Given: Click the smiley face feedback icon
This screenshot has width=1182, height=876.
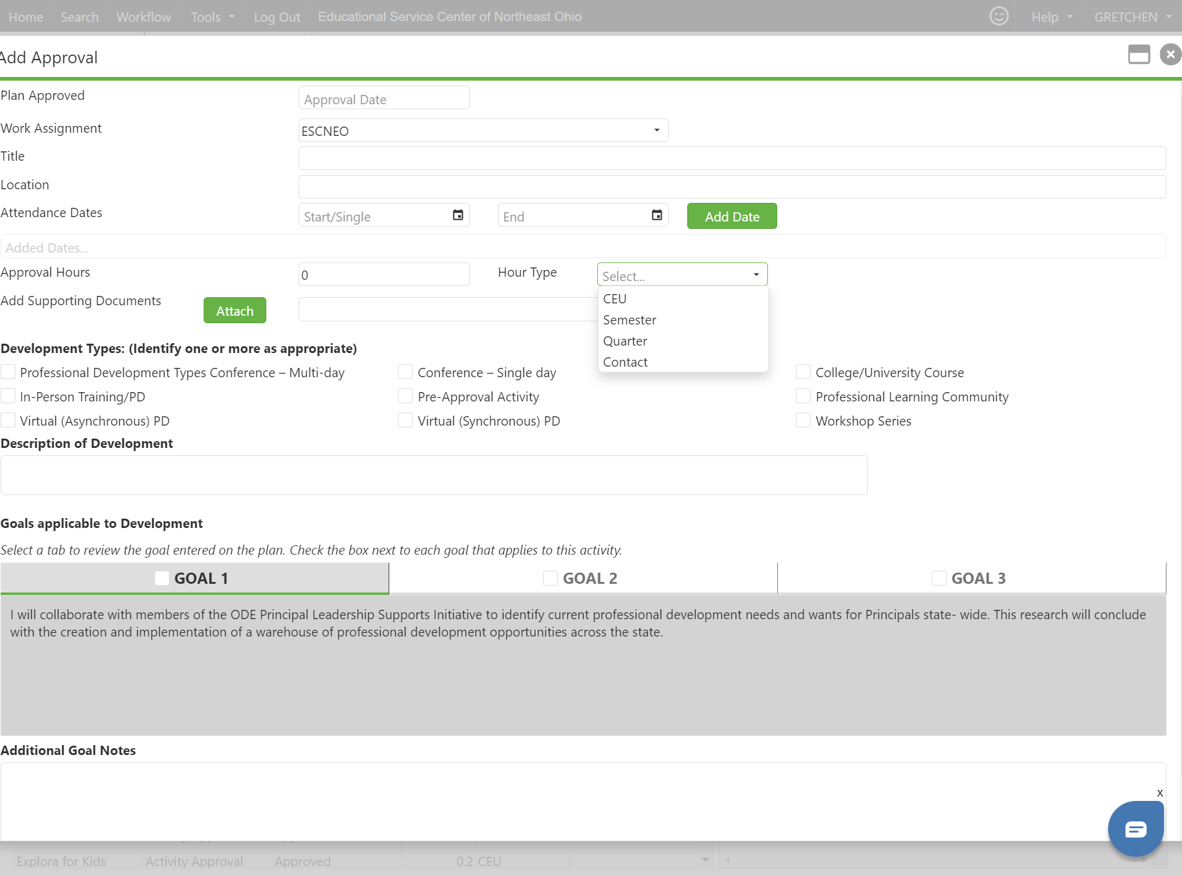Looking at the screenshot, I should [x=999, y=16].
